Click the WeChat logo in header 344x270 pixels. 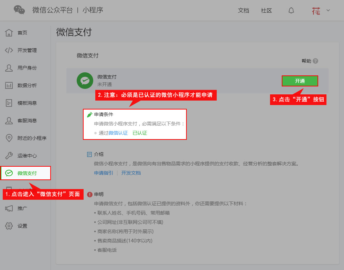pyautogui.click(x=19, y=10)
